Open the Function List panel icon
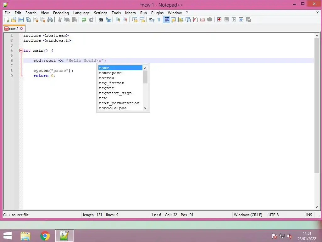The width and height of the screenshot is (322, 242). tap(195, 20)
